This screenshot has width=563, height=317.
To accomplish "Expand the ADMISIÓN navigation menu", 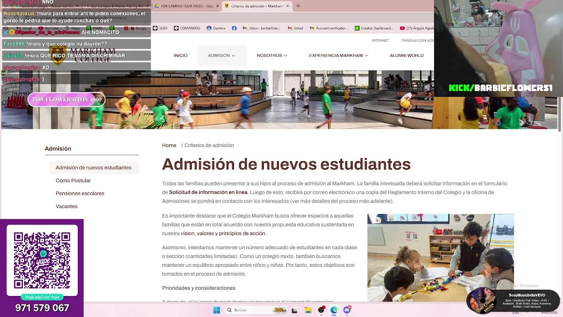I will point(221,55).
